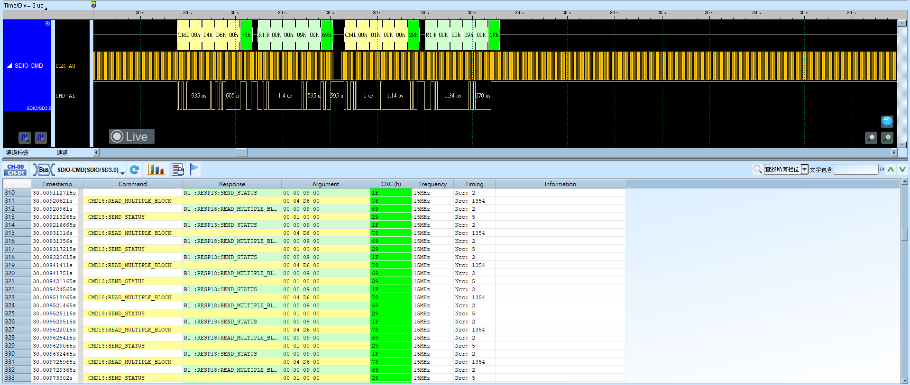Click the Frequency column header
This screenshot has height=385, width=910.
click(x=433, y=184)
